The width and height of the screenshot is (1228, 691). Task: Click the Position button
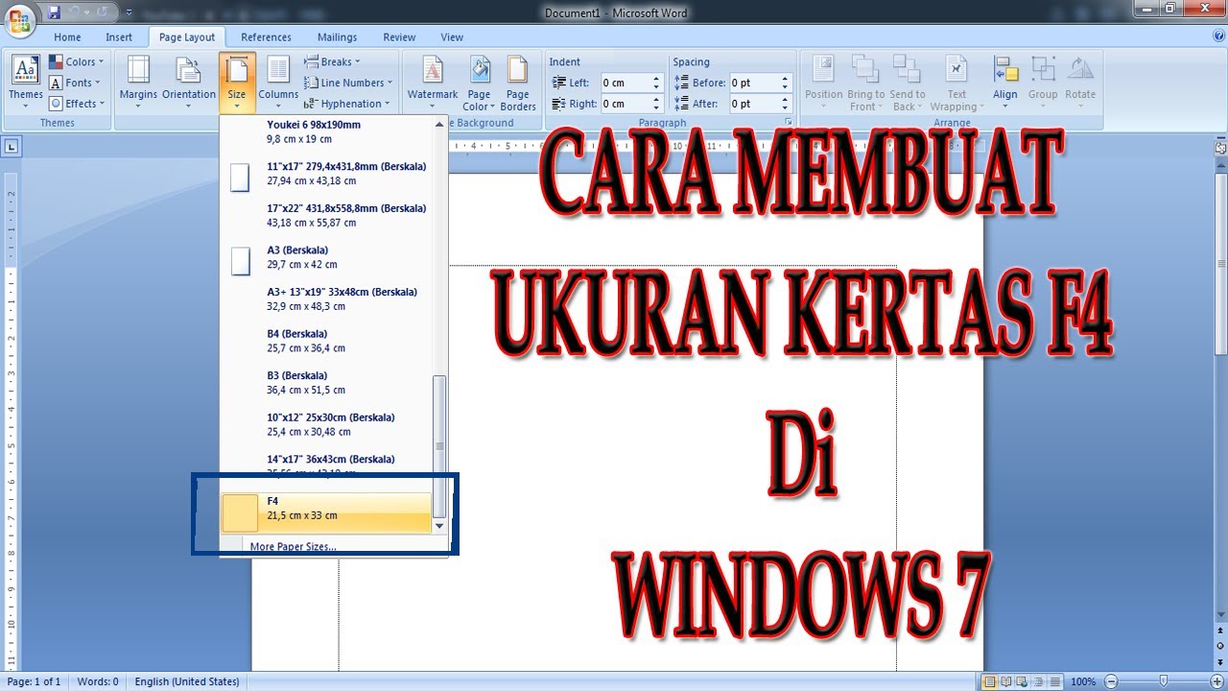point(823,83)
